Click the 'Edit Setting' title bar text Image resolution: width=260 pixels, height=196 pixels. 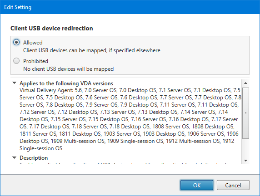tap(18, 7)
